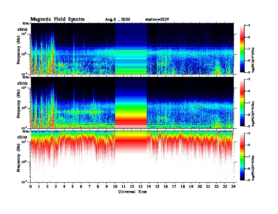This screenshot has width=278, height=214.
Task: Click hour "17" on the time axis
Action: click(174, 187)
